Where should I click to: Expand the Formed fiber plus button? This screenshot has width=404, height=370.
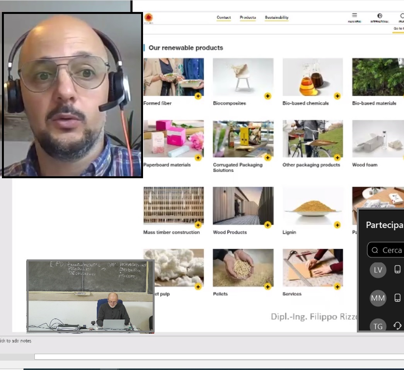tap(198, 96)
